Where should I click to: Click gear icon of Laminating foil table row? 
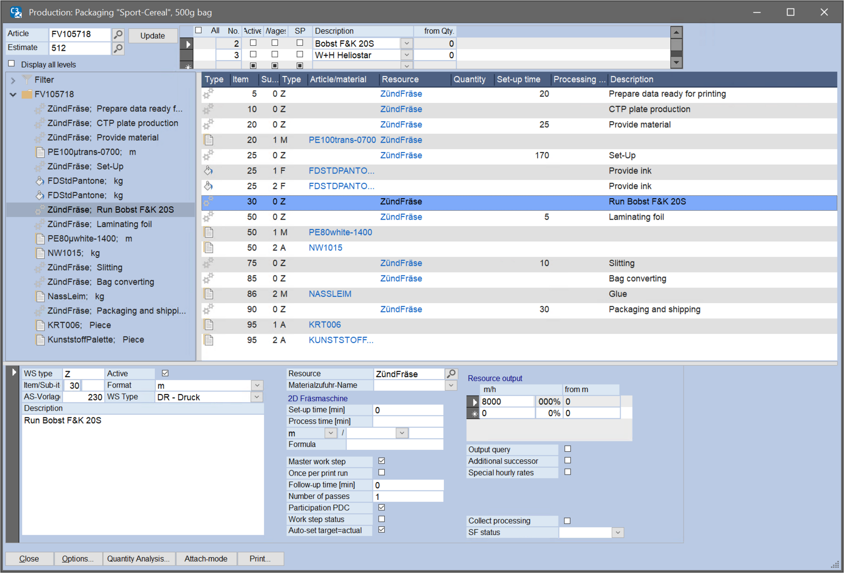point(209,217)
